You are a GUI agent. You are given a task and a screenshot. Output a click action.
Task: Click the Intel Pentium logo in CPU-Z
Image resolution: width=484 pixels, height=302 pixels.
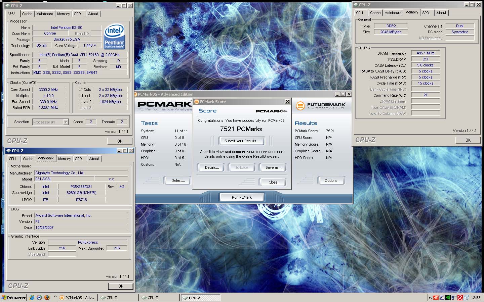click(114, 36)
